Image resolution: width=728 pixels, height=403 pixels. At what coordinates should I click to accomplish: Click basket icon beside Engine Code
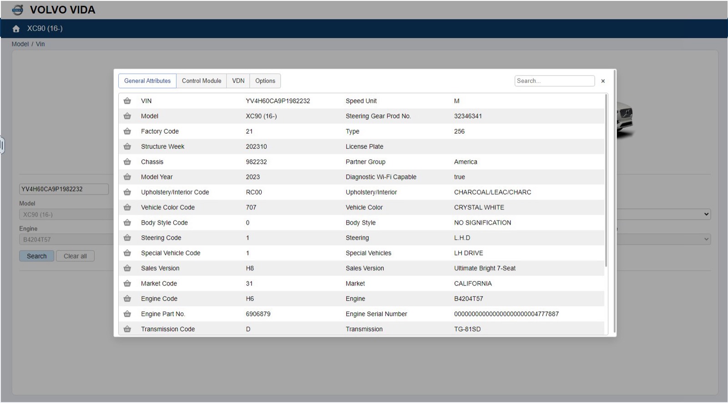point(127,299)
